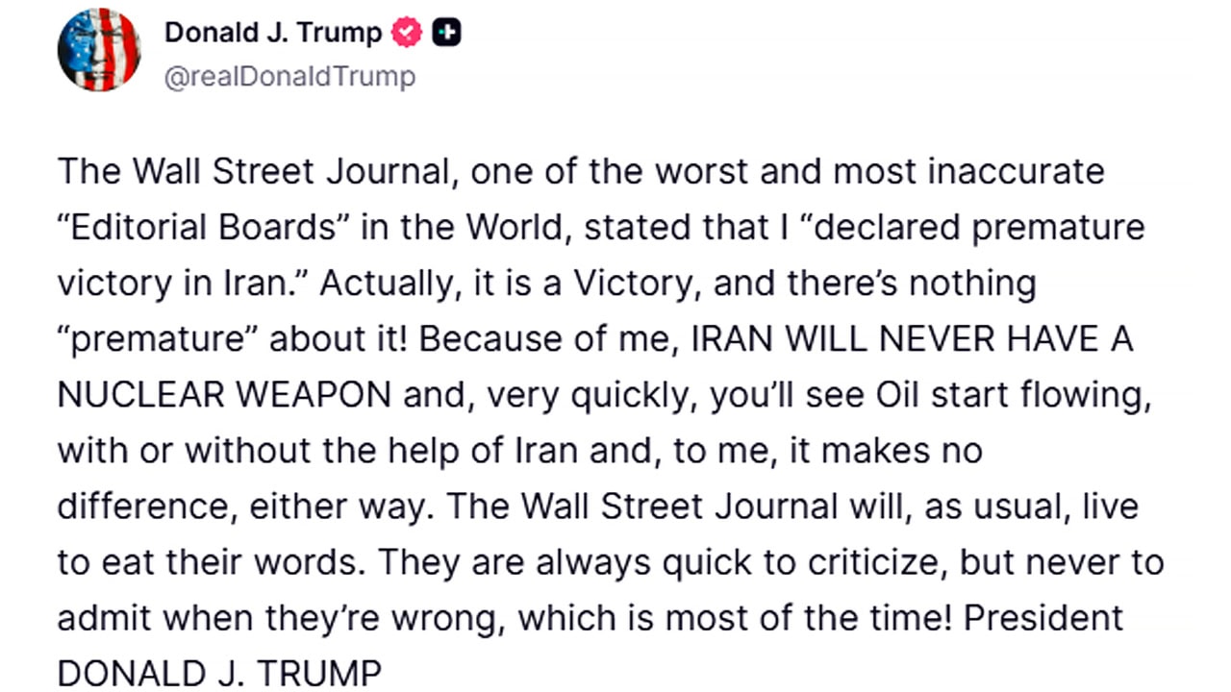Open the @realDonaldTrump handle link
Screen dimensions: 1231x692
(x=289, y=78)
